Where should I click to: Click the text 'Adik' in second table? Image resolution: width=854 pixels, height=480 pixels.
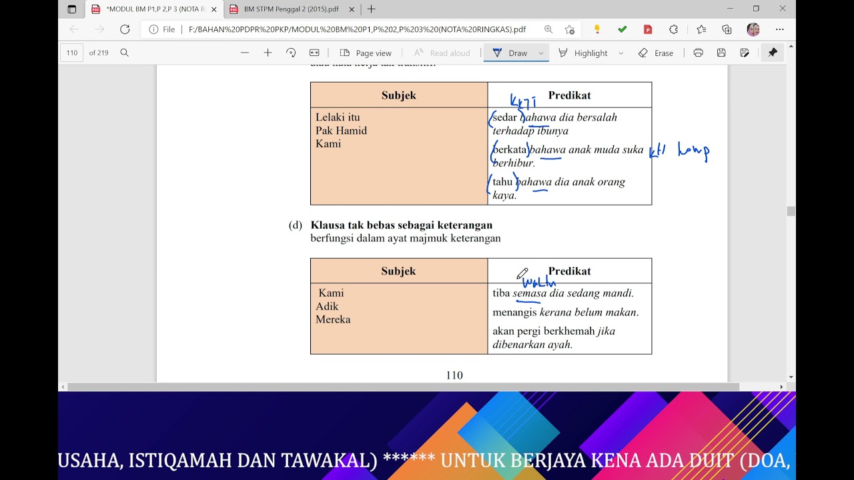(x=327, y=307)
